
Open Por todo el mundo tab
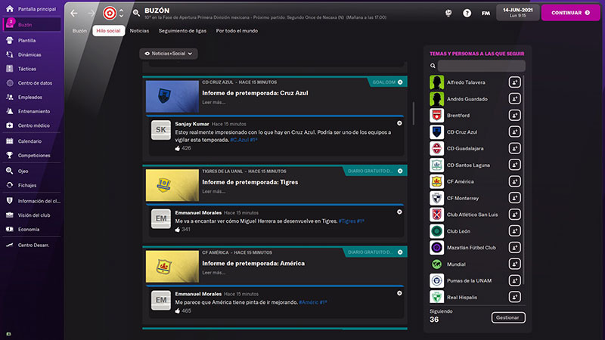tap(237, 31)
